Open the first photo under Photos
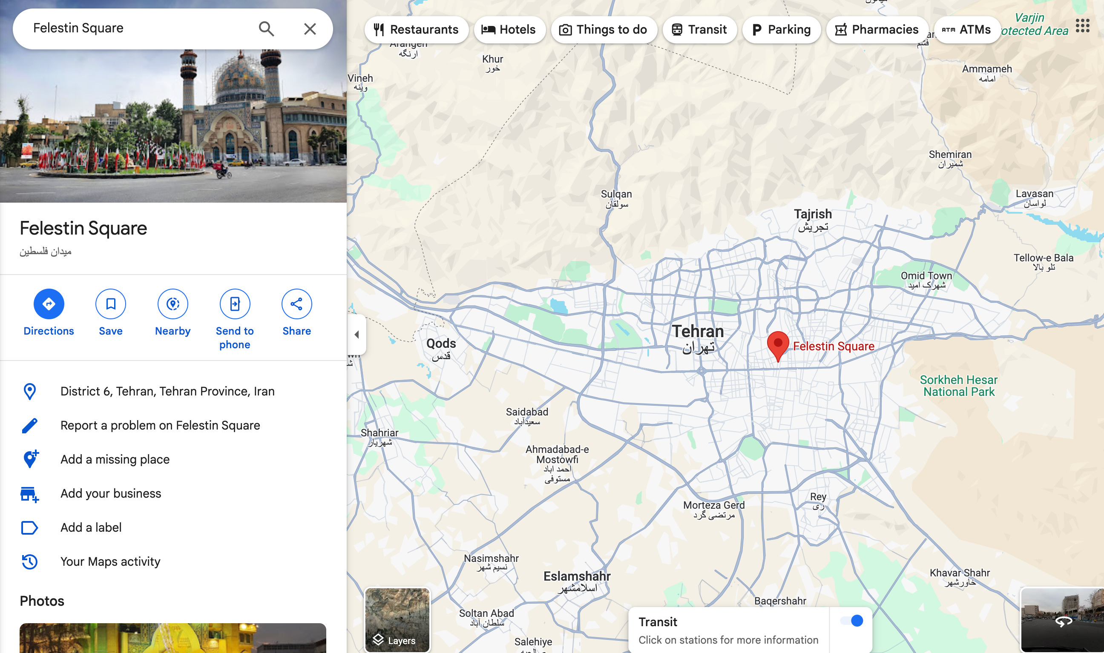1104x653 pixels. [x=173, y=638]
